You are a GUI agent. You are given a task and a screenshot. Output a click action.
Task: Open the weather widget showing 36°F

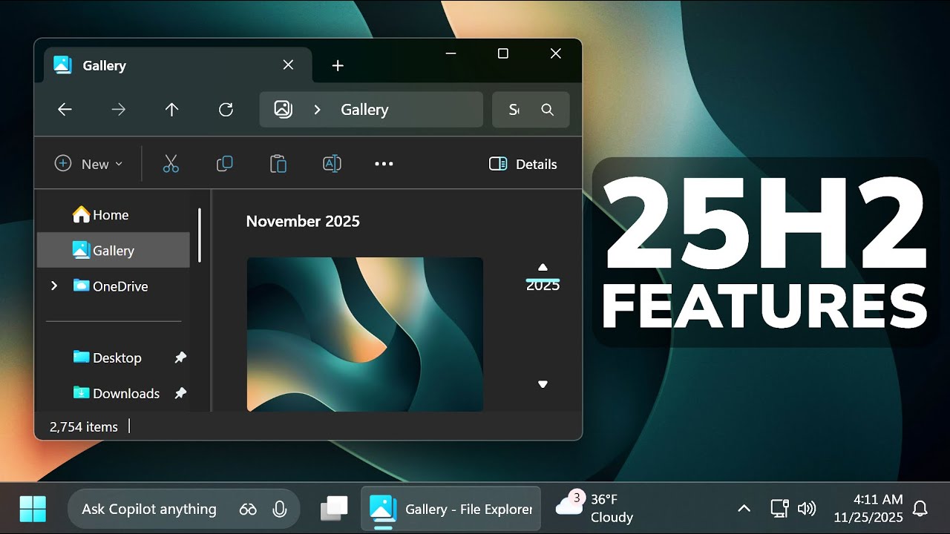pos(594,508)
